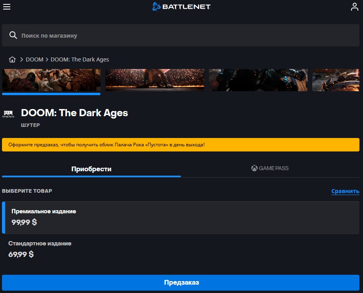Switch to the Приобрести tab
The height and width of the screenshot is (293, 363).
(x=91, y=169)
